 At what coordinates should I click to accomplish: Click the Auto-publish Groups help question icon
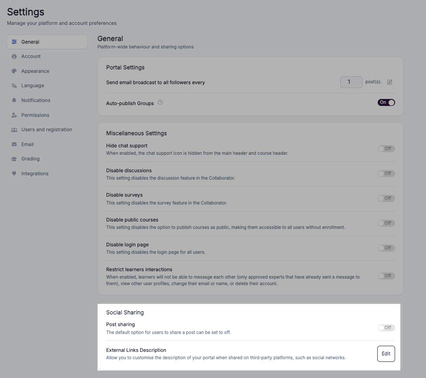click(160, 102)
